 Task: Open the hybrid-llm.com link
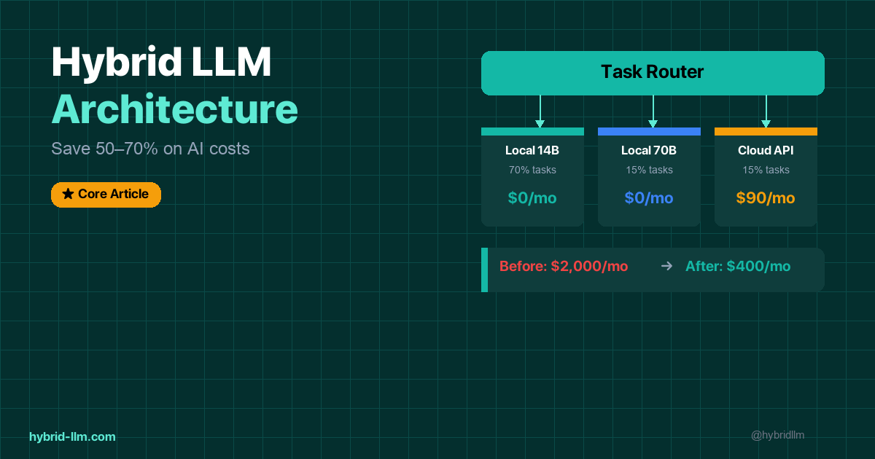point(72,436)
